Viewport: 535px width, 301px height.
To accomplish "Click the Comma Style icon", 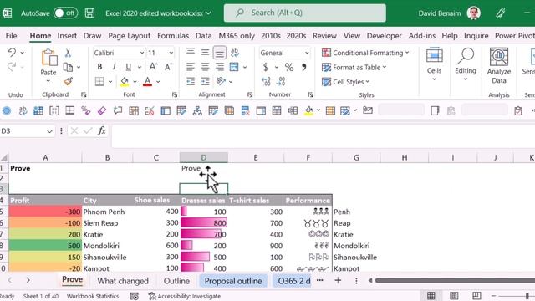I will (x=303, y=67).
